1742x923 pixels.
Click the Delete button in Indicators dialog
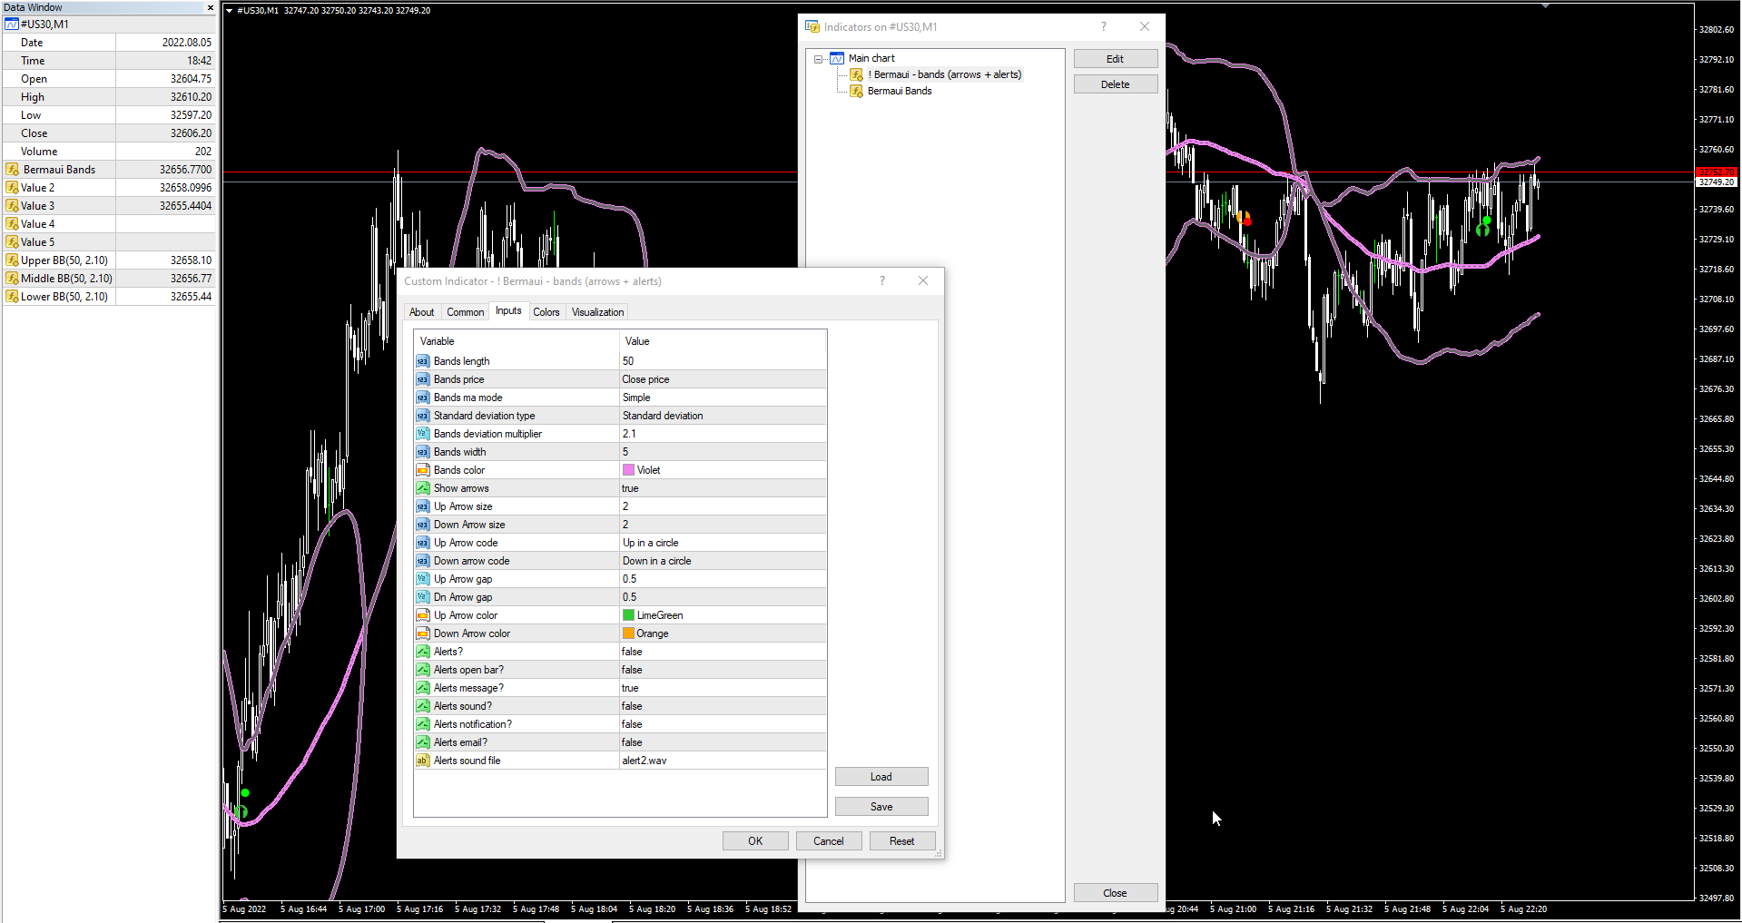click(x=1115, y=84)
